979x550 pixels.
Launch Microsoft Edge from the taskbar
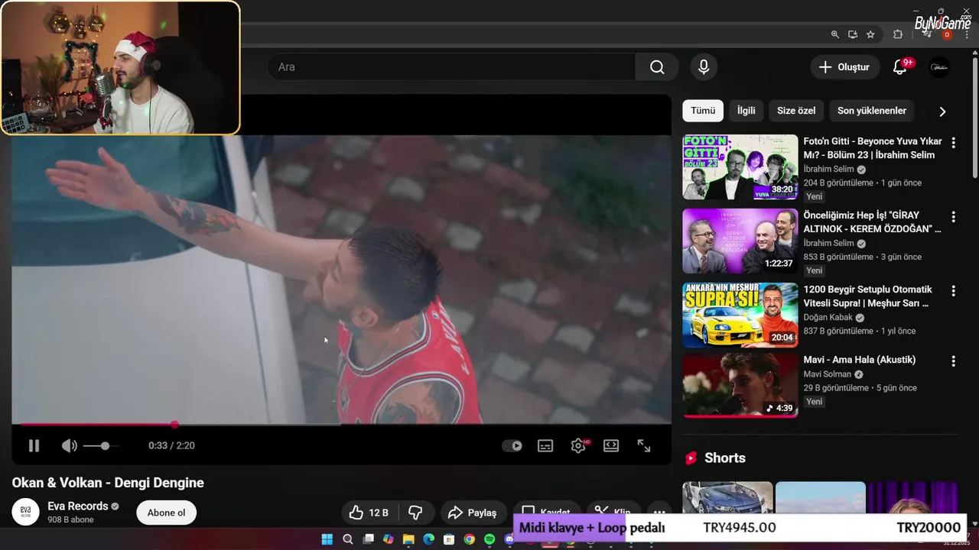[x=429, y=539]
